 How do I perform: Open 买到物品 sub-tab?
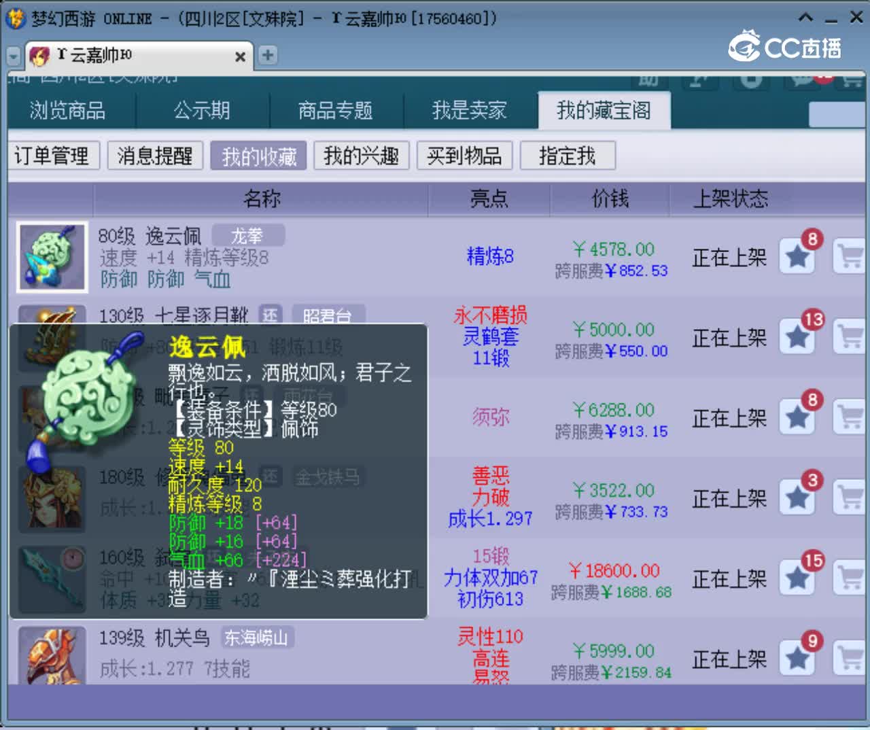click(x=465, y=156)
